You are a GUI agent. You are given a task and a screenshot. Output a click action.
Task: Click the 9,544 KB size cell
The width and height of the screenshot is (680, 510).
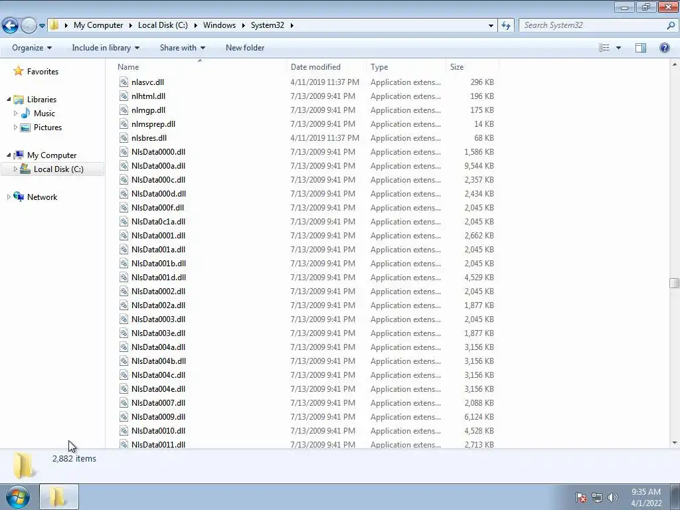pos(479,165)
